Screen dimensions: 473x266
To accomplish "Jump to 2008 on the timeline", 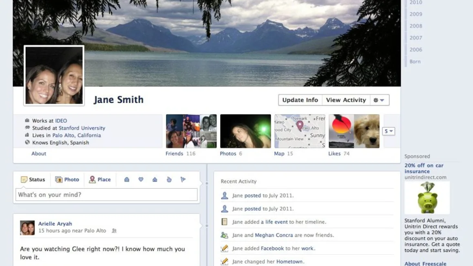I will pos(416,26).
